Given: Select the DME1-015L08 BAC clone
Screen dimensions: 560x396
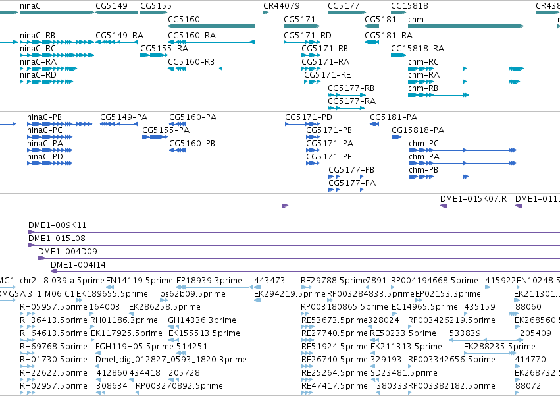Looking at the screenshot, I should [x=294, y=245].
